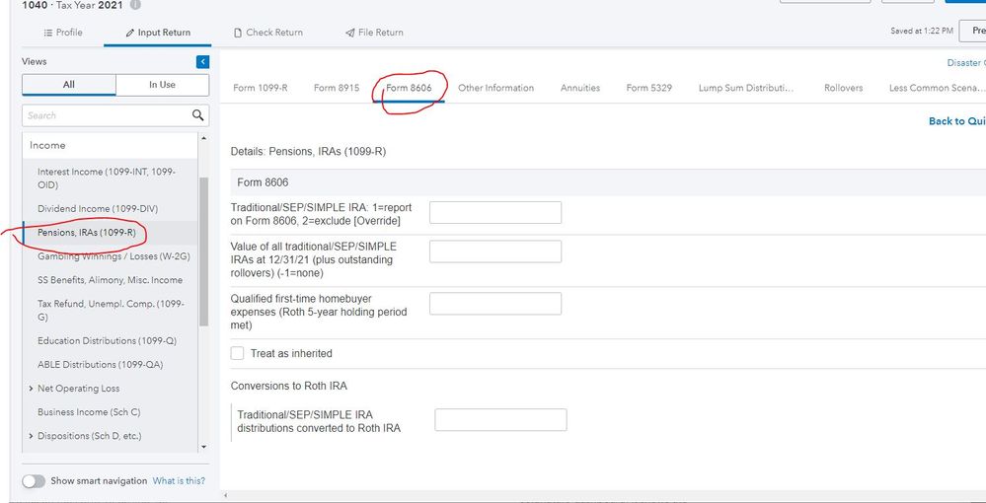Switch to the Form 1099-R tab
The height and width of the screenshot is (503, 986).
tap(260, 88)
